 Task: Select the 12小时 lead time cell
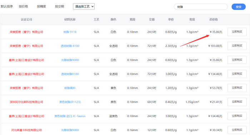pyautogui.click(x=152, y=130)
